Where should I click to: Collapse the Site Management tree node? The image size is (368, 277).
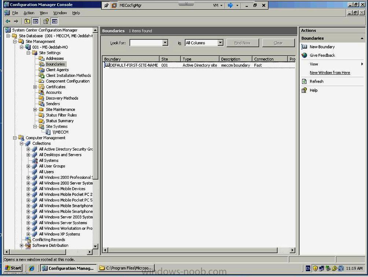pos(15,41)
